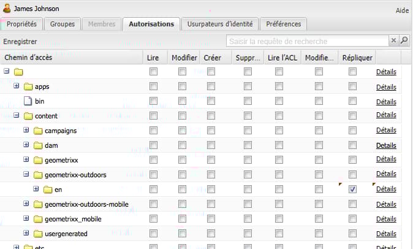Click the geometrixx-outdoors folder icon
The height and width of the screenshot is (249, 413).
click(x=38, y=175)
